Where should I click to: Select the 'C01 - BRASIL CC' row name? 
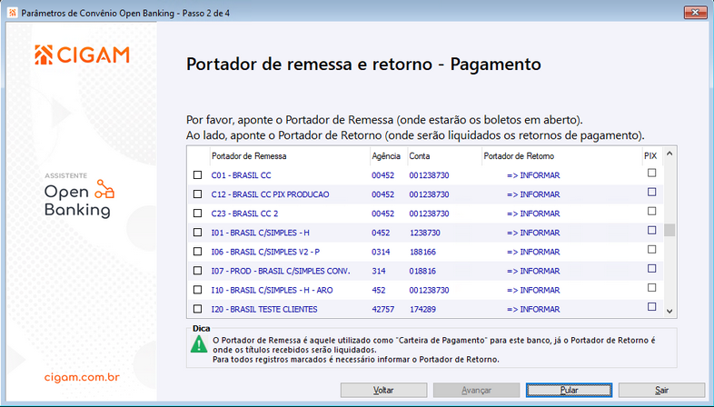point(241,175)
